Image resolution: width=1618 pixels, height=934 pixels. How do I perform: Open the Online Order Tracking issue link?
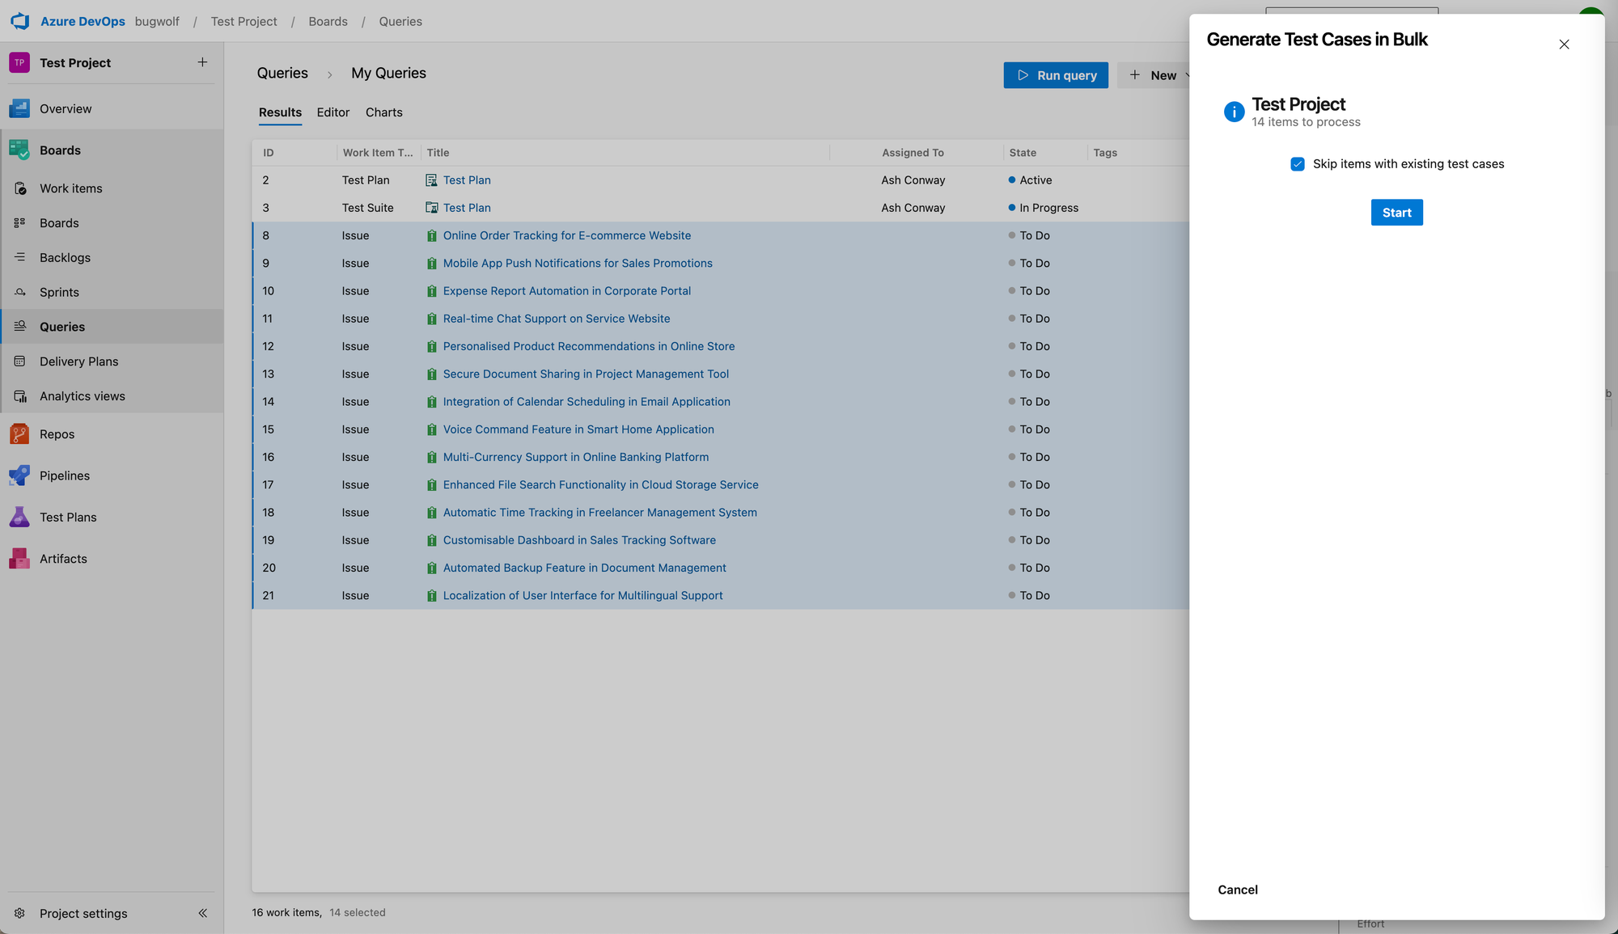point(566,235)
